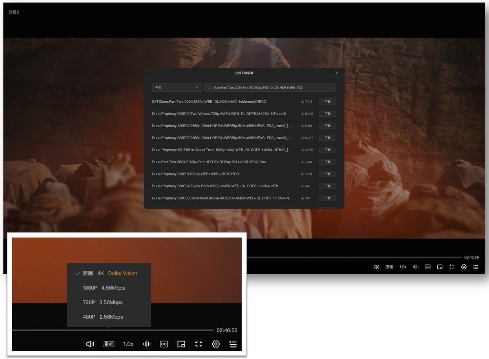Open audio track icon in main player bar

(416, 267)
